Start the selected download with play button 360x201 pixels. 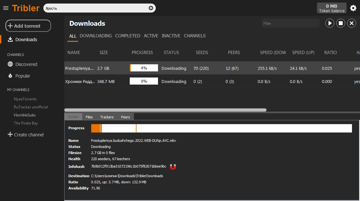click(x=330, y=23)
